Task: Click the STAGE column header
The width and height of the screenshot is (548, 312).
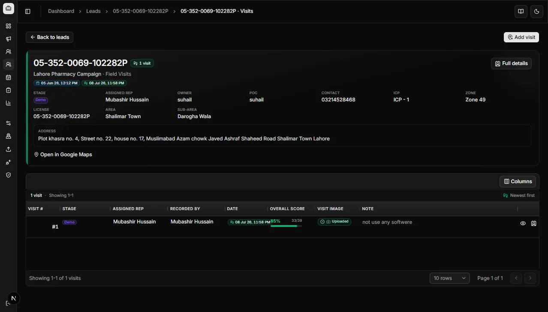Action: point(69,209)
